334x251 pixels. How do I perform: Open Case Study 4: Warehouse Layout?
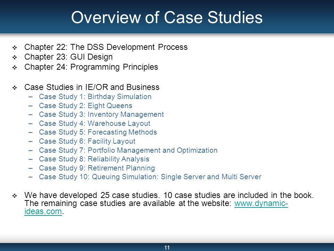95,123
